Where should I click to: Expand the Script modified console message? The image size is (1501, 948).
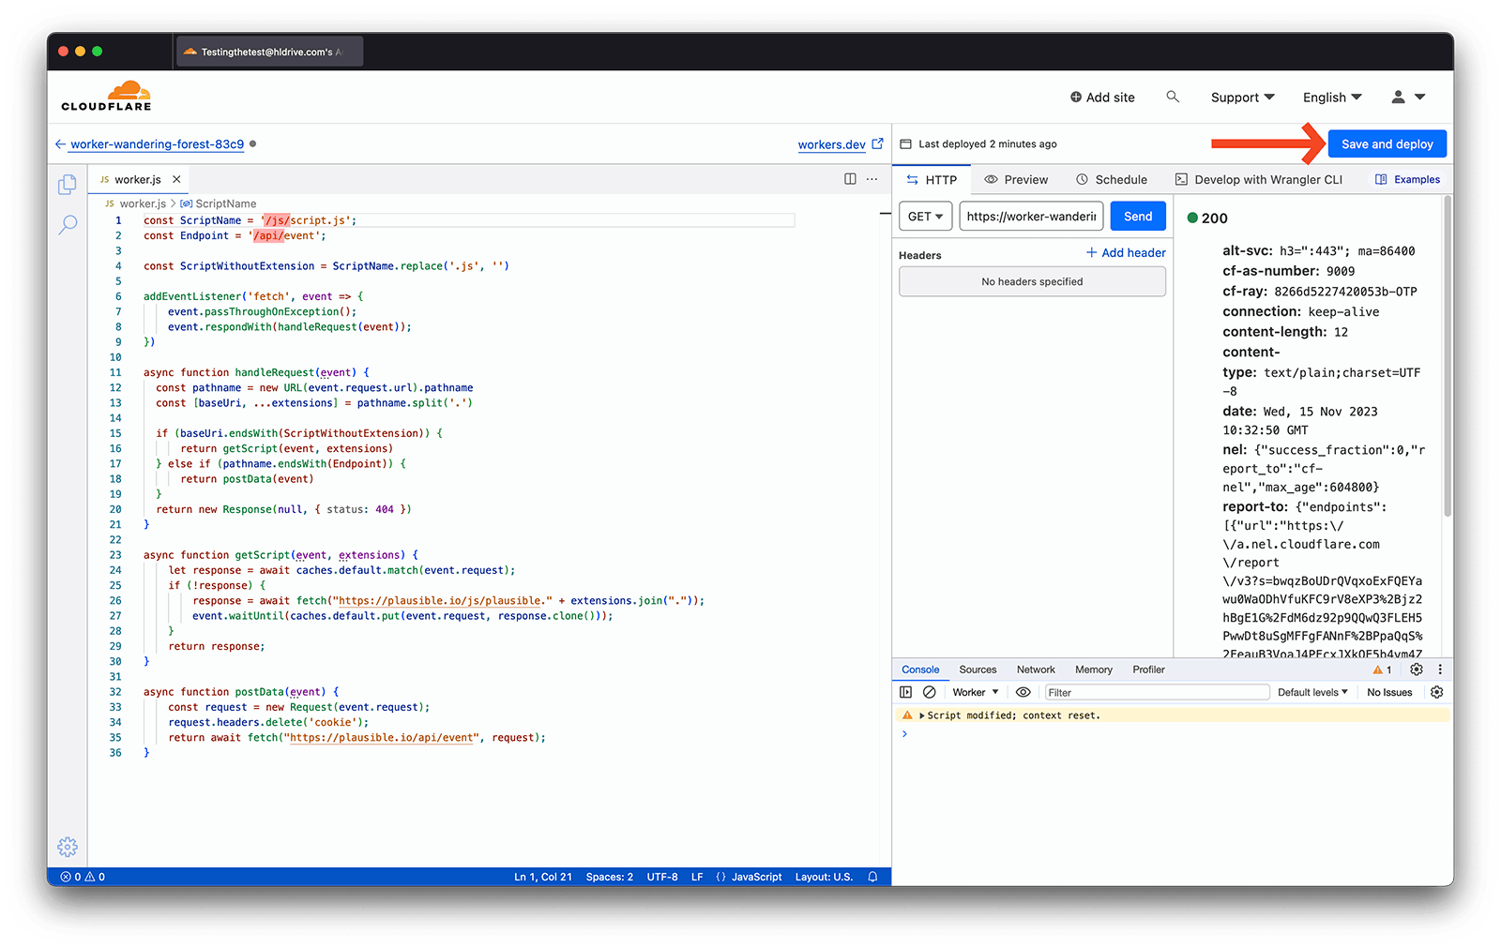(922, 715)
